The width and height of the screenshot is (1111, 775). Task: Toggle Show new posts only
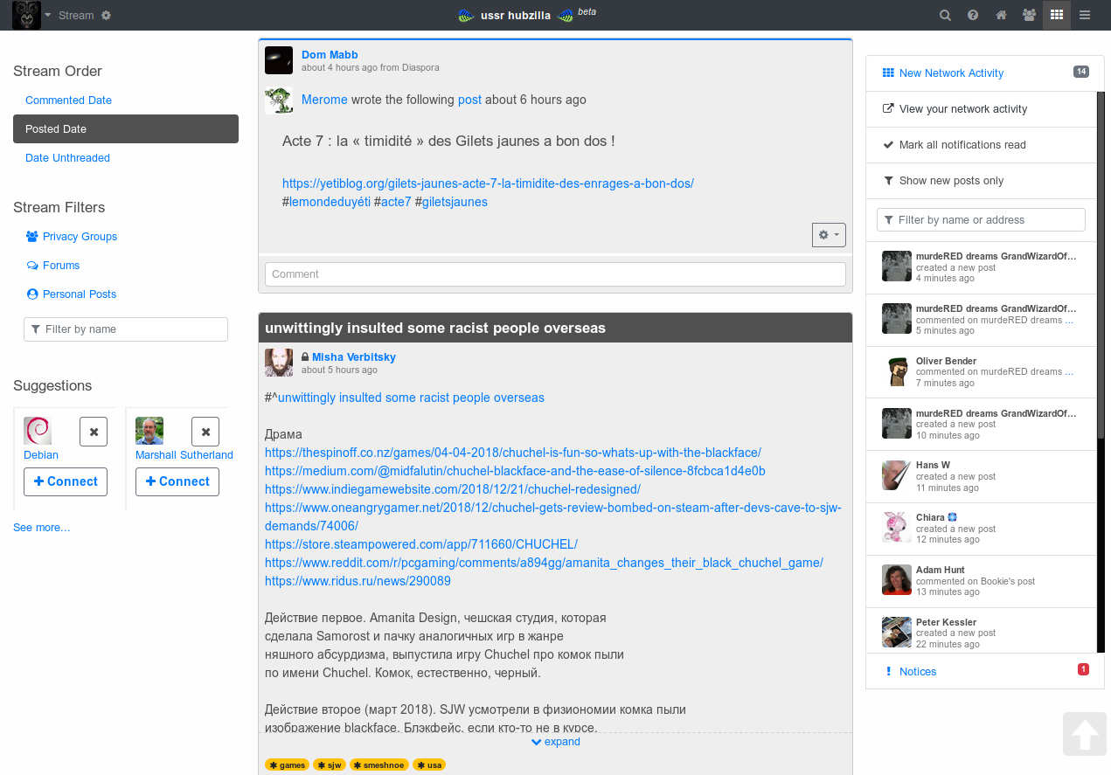coord(951,181)
